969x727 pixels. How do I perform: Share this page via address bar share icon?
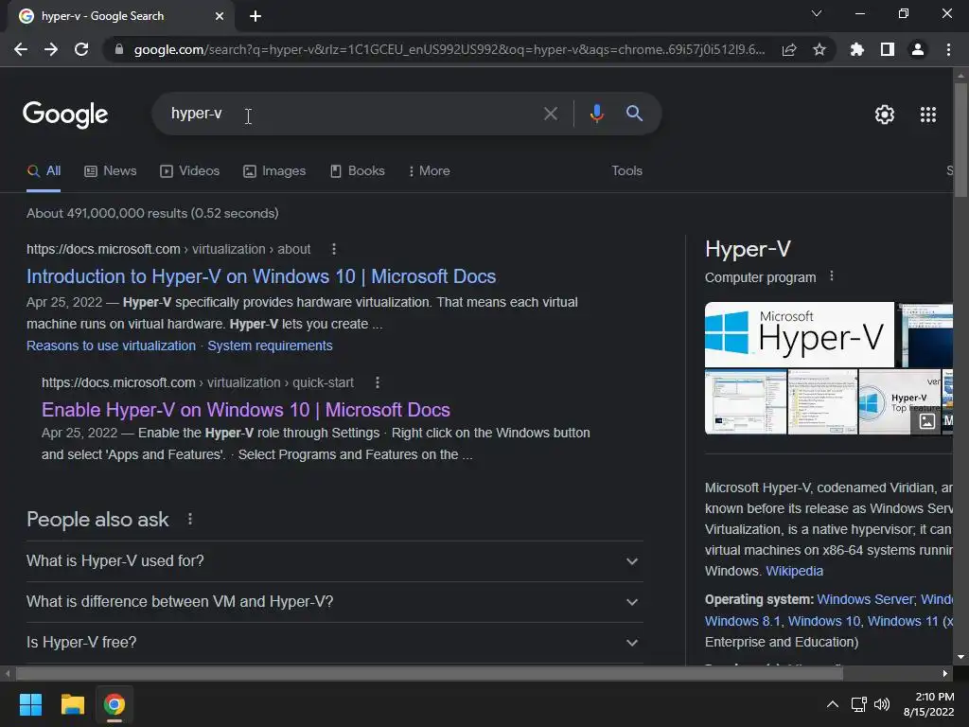[789, 49]
